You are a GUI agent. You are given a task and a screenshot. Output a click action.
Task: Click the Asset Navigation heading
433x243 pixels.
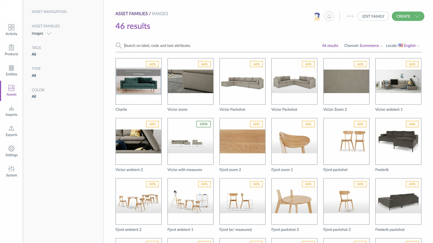click(x=49, y=12)
